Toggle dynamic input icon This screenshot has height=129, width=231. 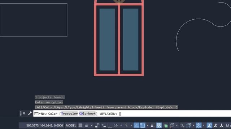click(104, 125)
